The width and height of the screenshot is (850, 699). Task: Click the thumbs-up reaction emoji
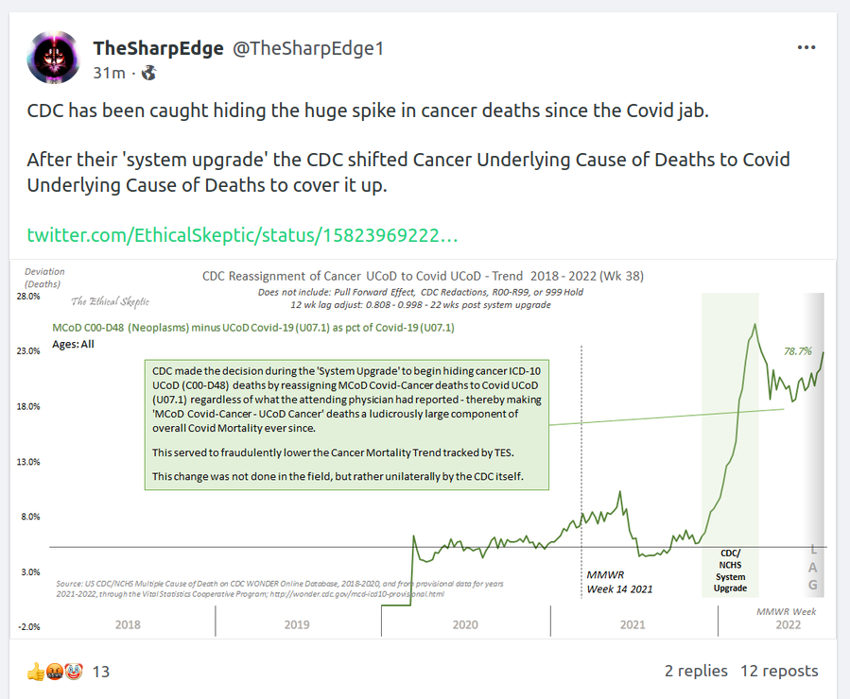pyautogui.click(x=36, y=672)
